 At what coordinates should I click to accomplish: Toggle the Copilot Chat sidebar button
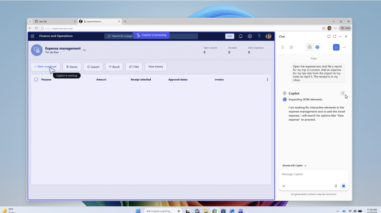[x=345, y=28]
